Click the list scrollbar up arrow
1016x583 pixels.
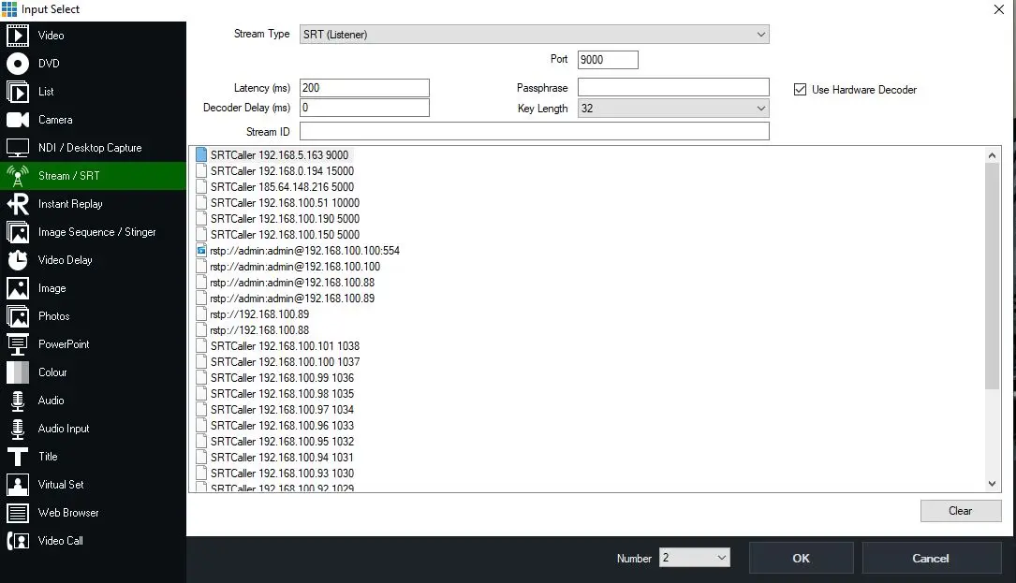coord(992,155)
